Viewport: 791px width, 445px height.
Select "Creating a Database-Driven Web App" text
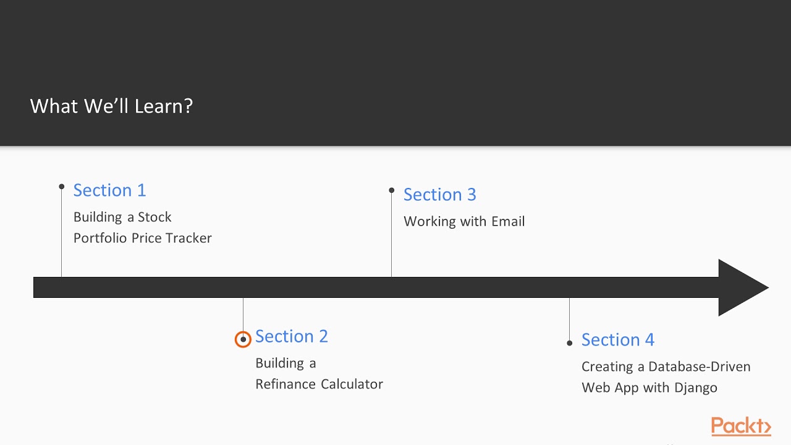[x=666, y=377]
